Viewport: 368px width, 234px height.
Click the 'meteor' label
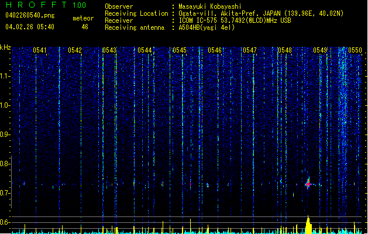tap(83, 18)
